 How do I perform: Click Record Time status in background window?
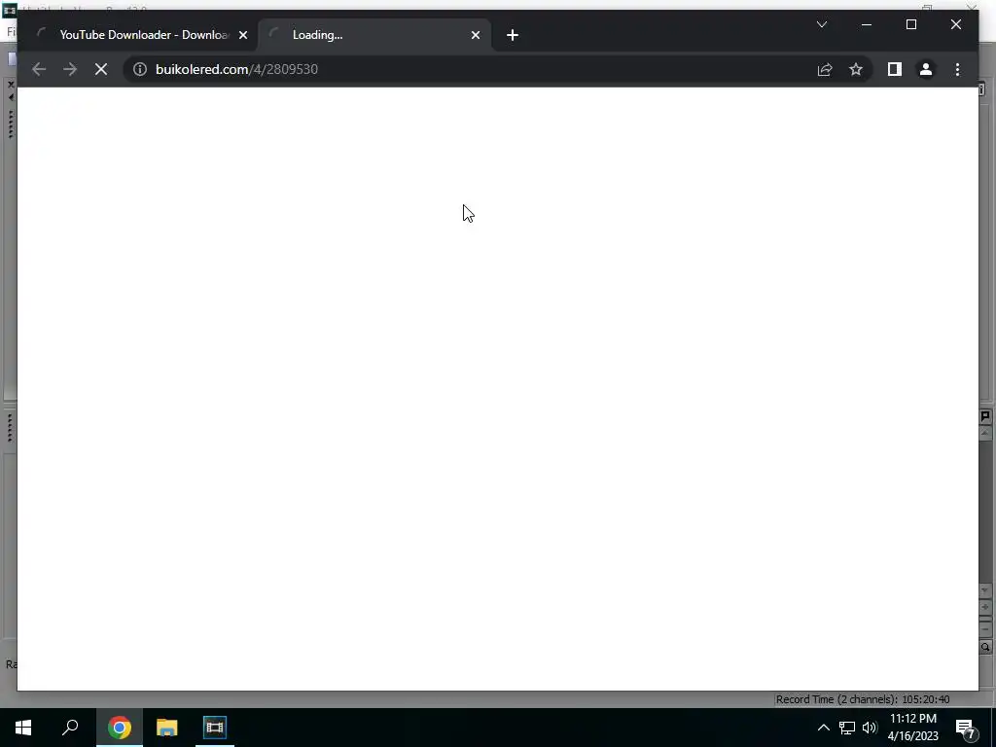(x=862, y=699)
